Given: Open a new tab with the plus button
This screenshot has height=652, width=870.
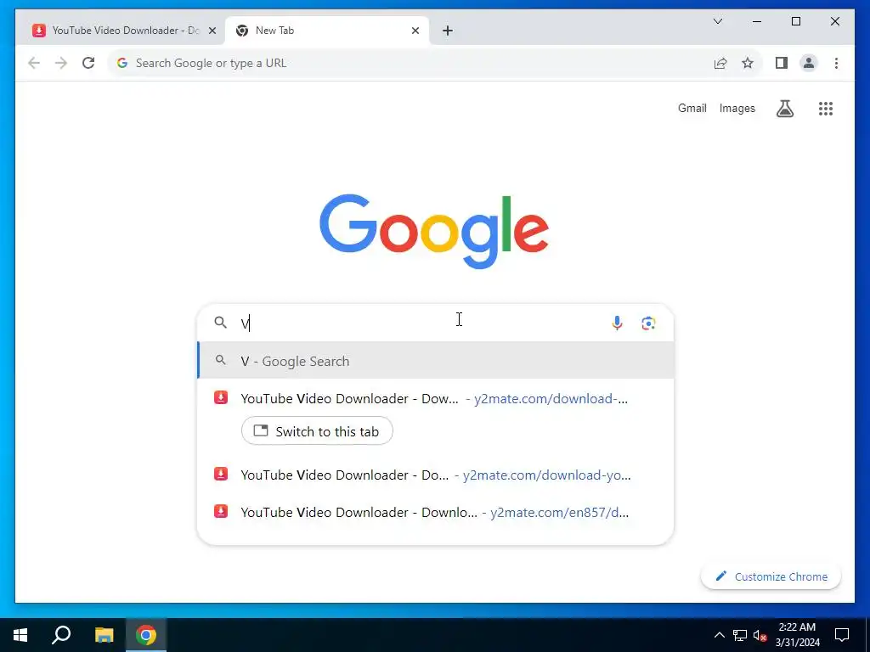Looking at the screenshot, I should [448, 31].
